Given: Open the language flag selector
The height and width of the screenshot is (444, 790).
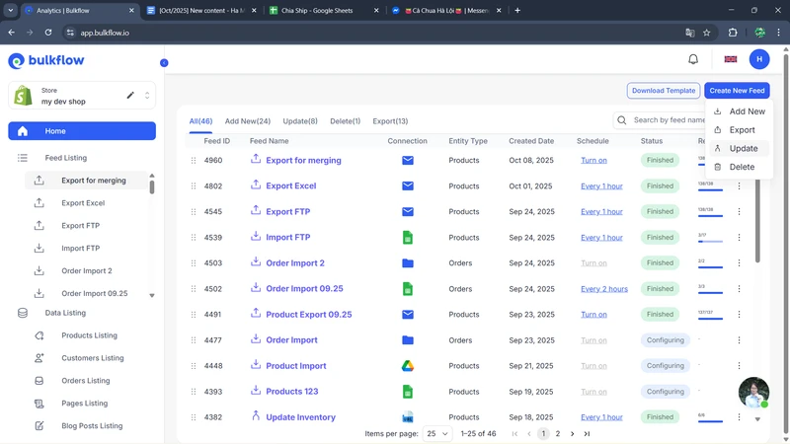Looking at the screenshot, I should (x=731, y=59).
